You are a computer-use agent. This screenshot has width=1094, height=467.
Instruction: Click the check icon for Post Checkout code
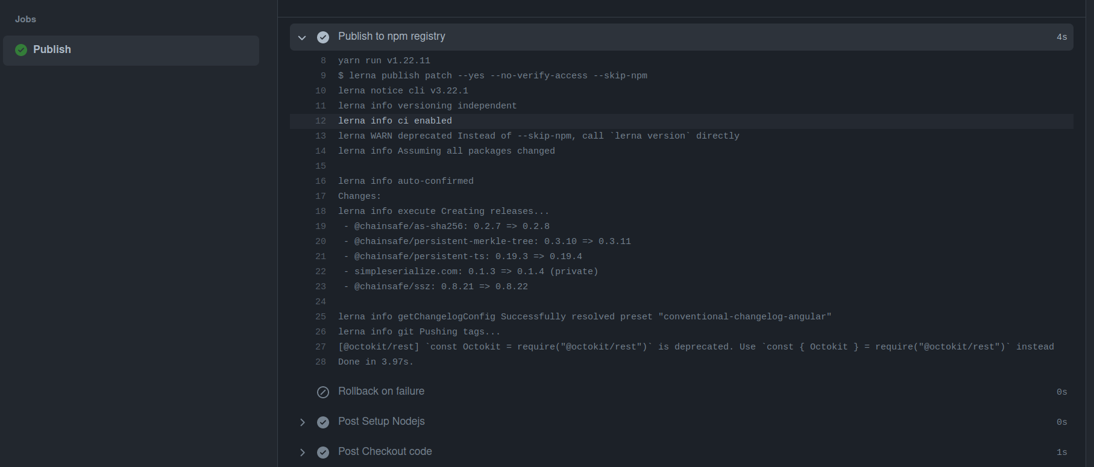click(323, 453)
